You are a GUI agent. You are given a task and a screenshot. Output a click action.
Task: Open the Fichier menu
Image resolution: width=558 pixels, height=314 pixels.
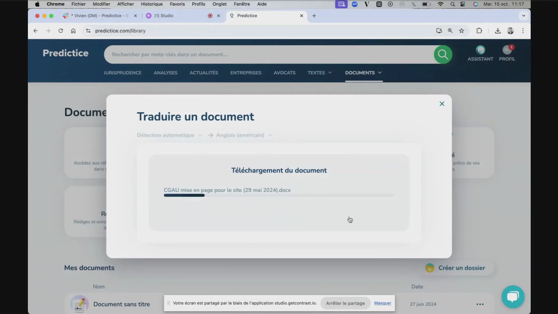(78, 4)
